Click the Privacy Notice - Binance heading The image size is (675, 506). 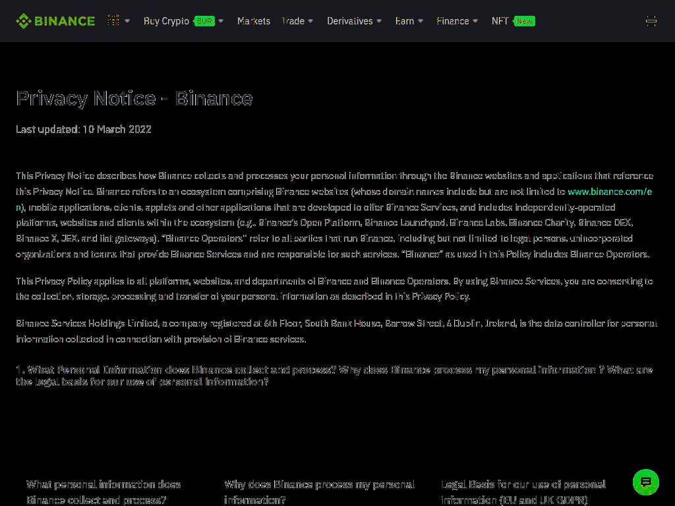134,99
